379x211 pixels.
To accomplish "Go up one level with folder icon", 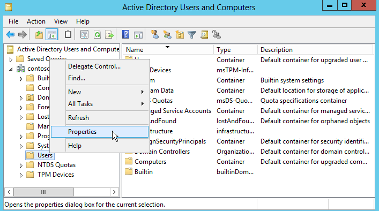I will coord(39,35).
